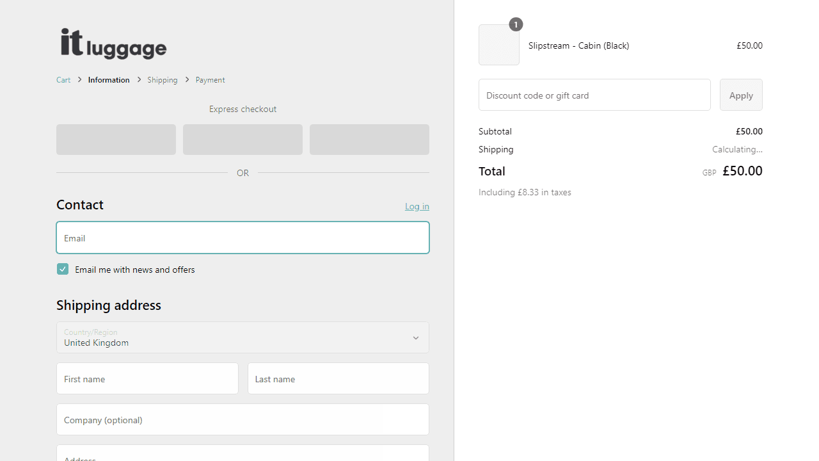
Task: Click the GBP £50.00 total amount
Action: [x=732, y=171]
